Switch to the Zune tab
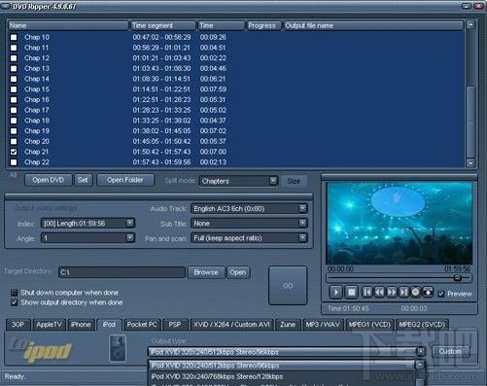This screenshot has height=386, width=487. pos(288,325)
